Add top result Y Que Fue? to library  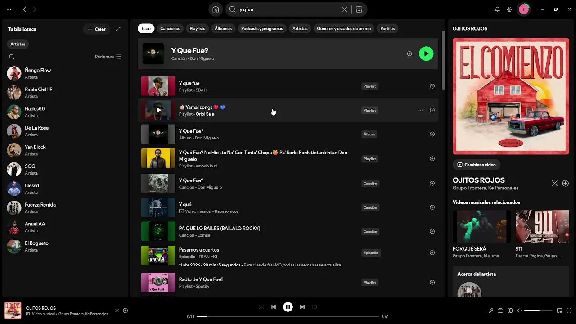[409, 54]
